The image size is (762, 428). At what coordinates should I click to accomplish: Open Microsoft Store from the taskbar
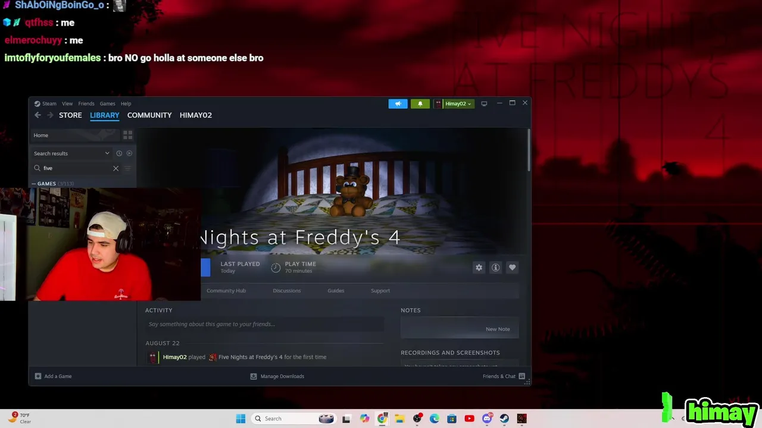coord(452,418)
